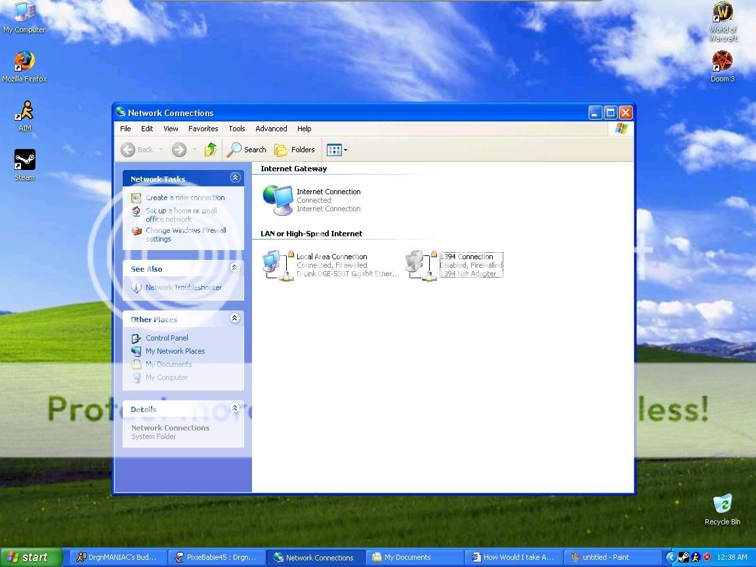Open the Network Troubleshooter link
The height and width of the screenshot is (567, 756).
coord(184,287)
